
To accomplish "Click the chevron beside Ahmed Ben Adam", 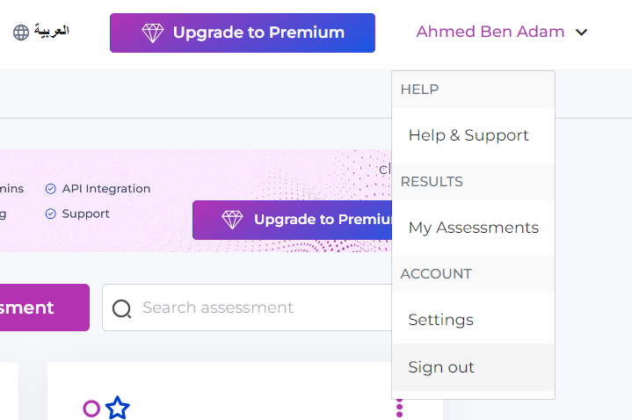I will (581, 33).
